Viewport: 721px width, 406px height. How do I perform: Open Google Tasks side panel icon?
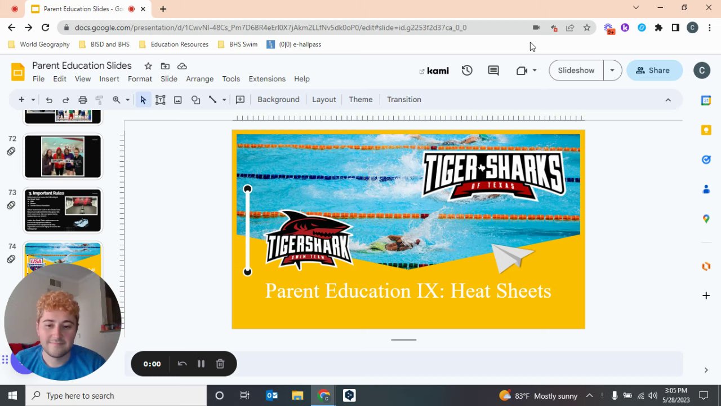coord(706,160)
